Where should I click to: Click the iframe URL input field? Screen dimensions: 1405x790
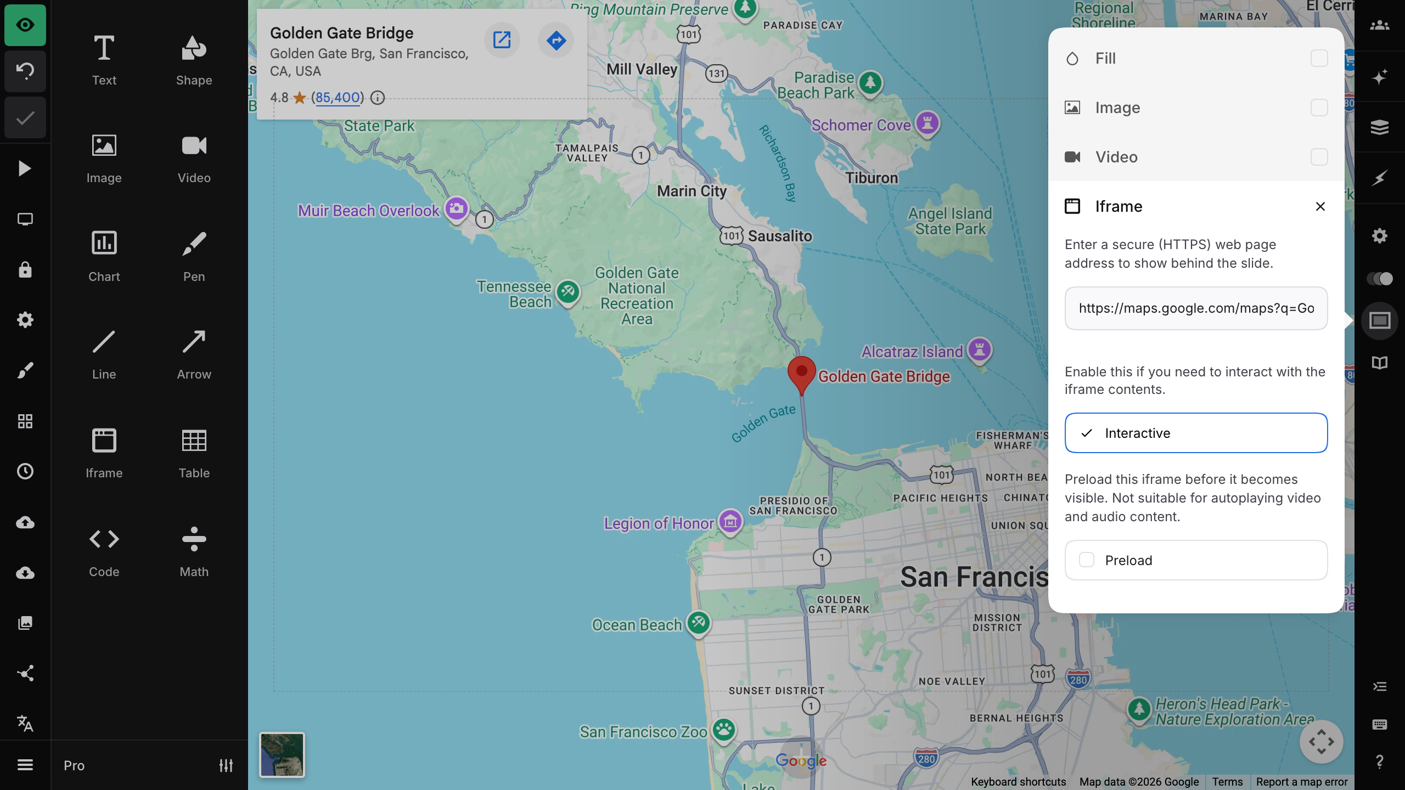1196,308
